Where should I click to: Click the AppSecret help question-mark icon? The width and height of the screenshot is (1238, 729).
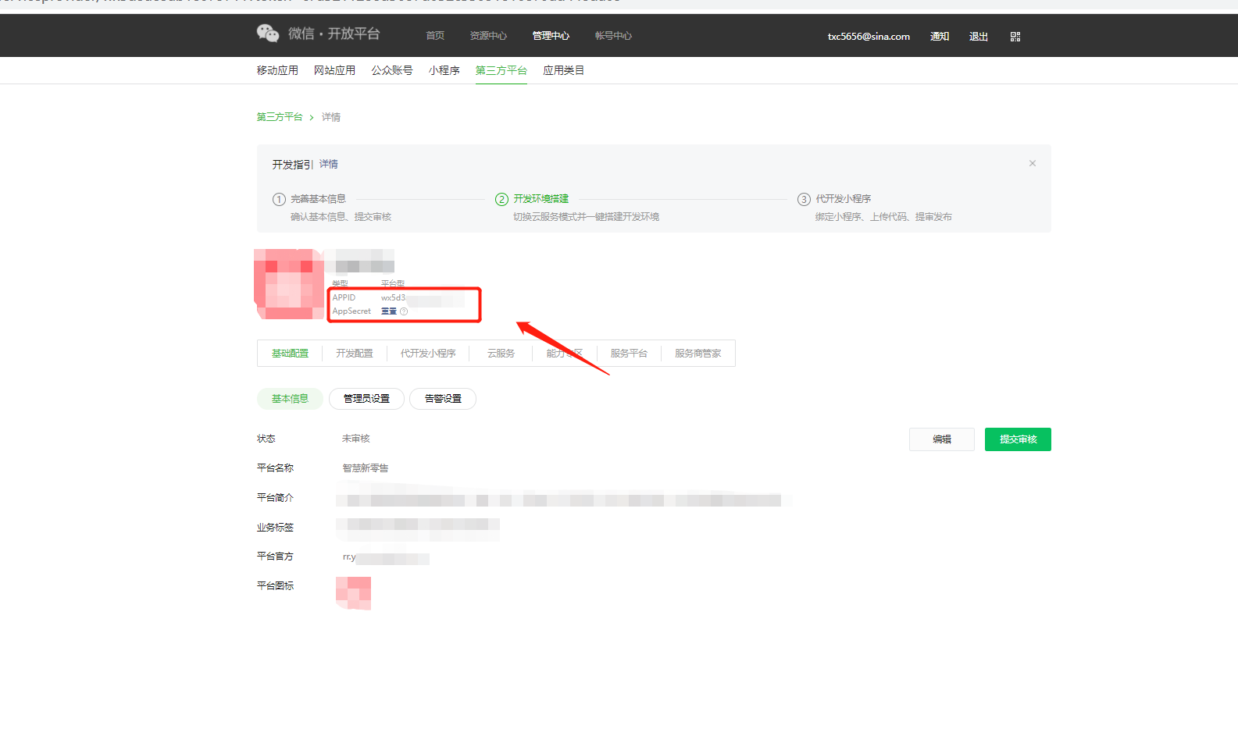(x=404, y=311)
